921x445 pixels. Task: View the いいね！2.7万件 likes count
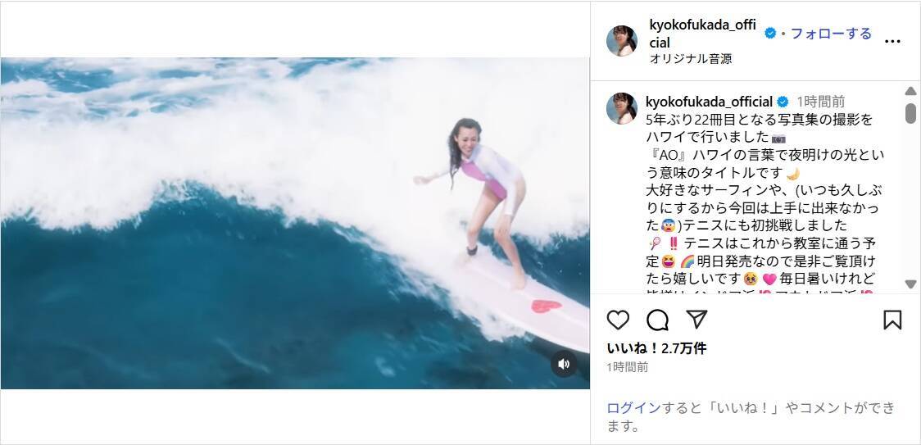(x=656, y=348)
